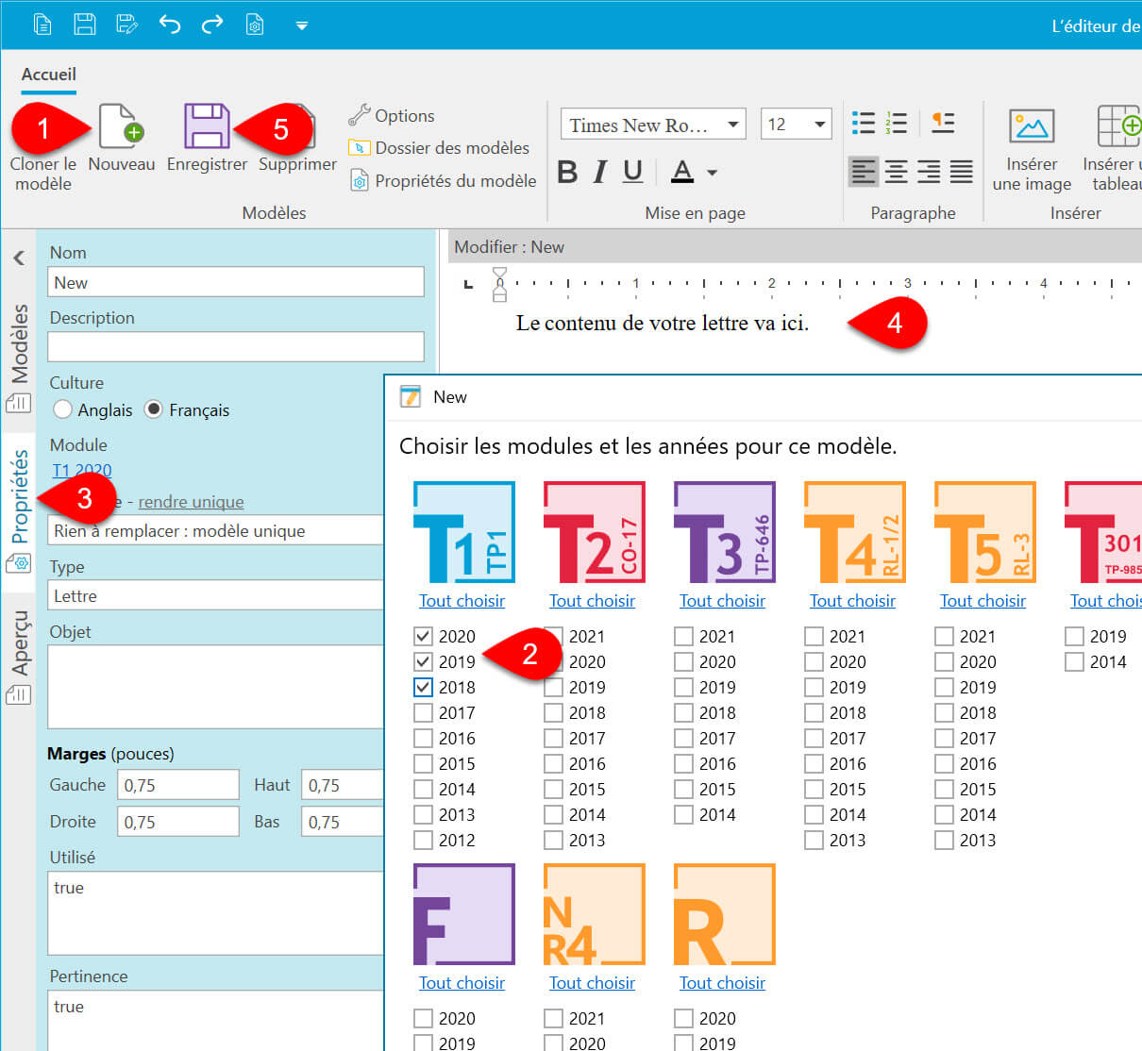
Task: Check the T2 2016 checkbox
Action: point(553,763)
